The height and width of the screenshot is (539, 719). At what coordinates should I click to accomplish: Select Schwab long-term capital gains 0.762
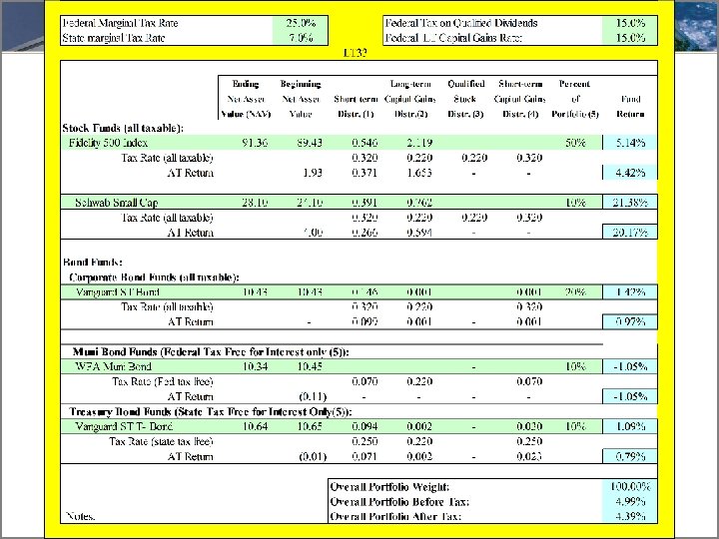click(x=419, y=202)
